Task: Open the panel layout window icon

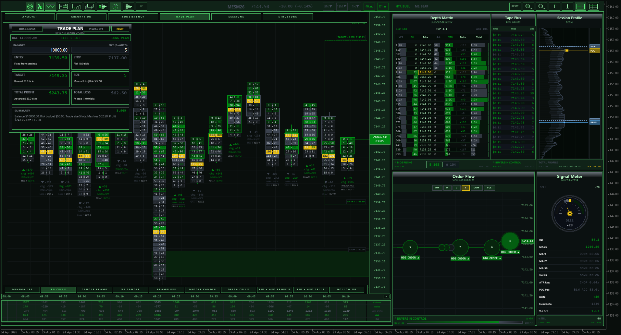Action: coord(63,6)
